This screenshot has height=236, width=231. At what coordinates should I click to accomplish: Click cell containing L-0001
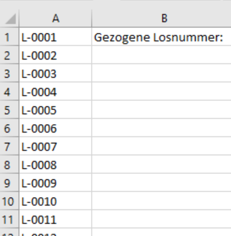(x=56, y=36)
